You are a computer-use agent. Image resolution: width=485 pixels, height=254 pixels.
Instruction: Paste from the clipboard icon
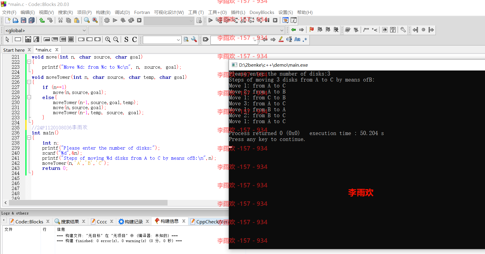tap(77, 20)
